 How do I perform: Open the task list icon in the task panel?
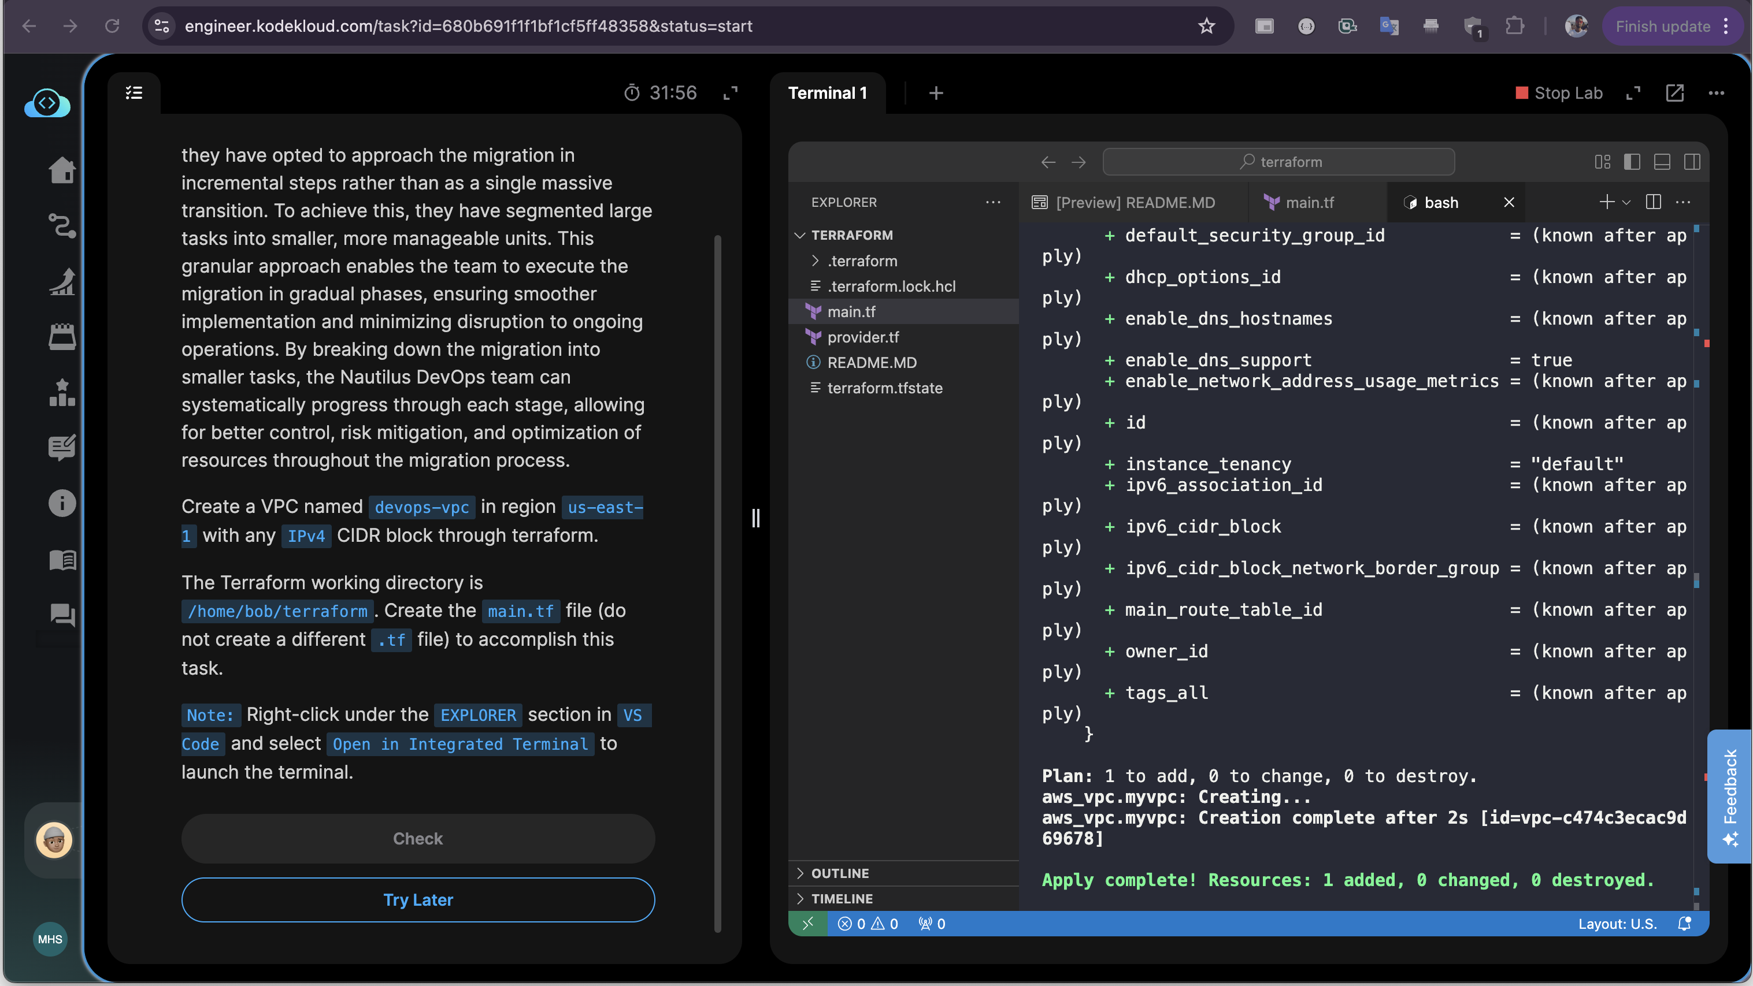tap(134, 92)
